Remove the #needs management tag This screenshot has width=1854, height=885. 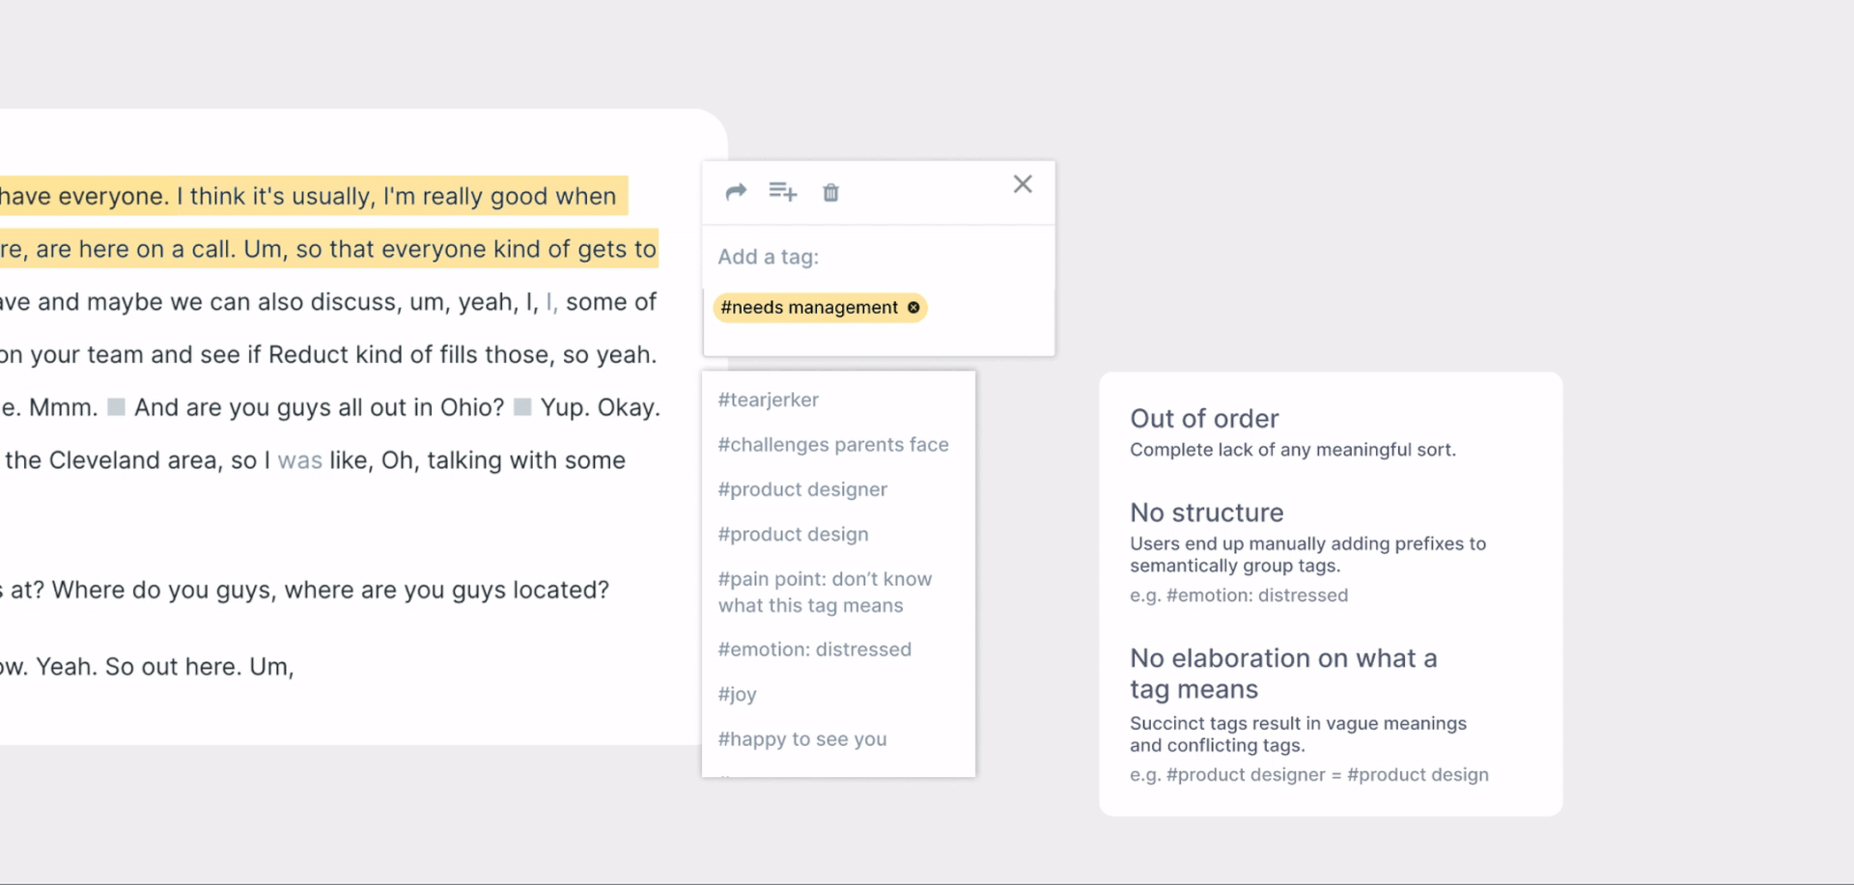coord(913,308)
